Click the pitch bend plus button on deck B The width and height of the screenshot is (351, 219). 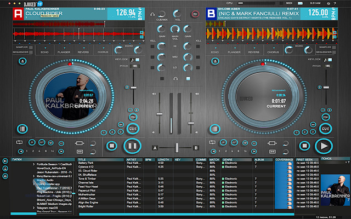(329, 110)
